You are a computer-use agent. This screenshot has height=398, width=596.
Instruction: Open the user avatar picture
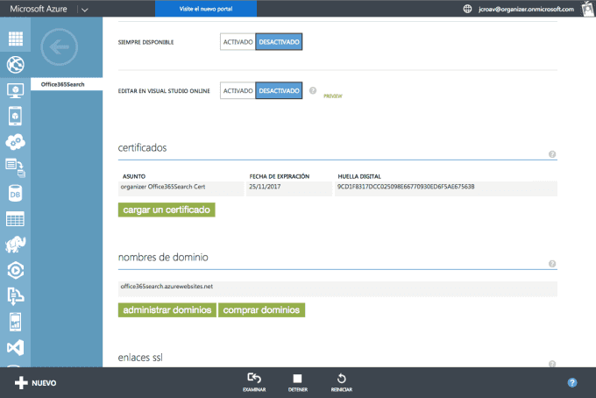point(588,9)
